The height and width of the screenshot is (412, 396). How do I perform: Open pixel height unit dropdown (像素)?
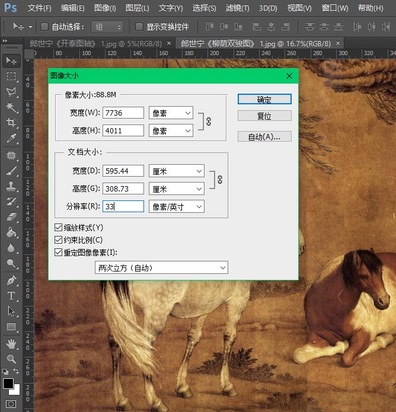point(171,130)
